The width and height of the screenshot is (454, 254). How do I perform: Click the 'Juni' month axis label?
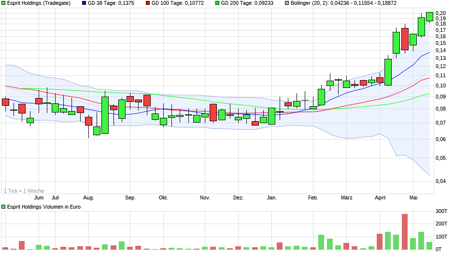point(39,198)
